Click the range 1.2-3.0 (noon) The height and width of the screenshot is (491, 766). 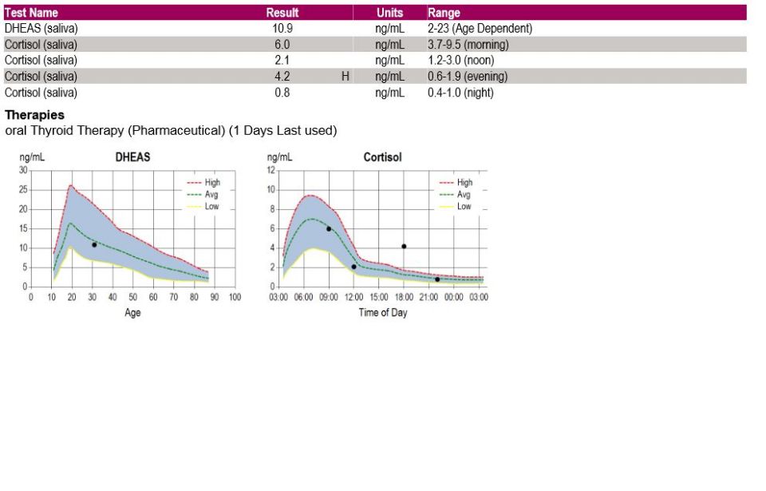[x=460, y=60]
